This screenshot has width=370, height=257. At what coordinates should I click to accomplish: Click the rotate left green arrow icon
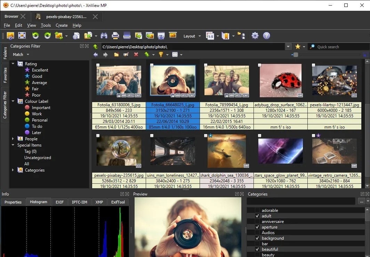tap(35, 36)
